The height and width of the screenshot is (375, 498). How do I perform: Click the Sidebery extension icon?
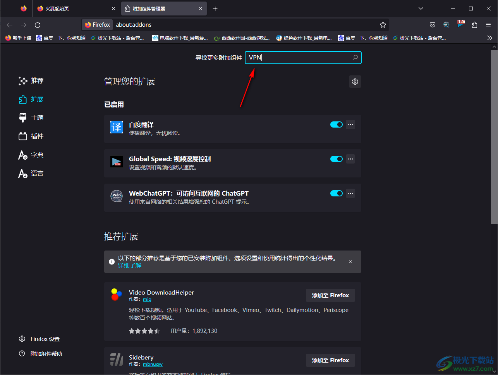[x=117, y=360]
